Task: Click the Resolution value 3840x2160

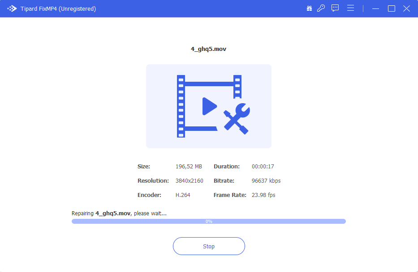Action: point(189,180)
